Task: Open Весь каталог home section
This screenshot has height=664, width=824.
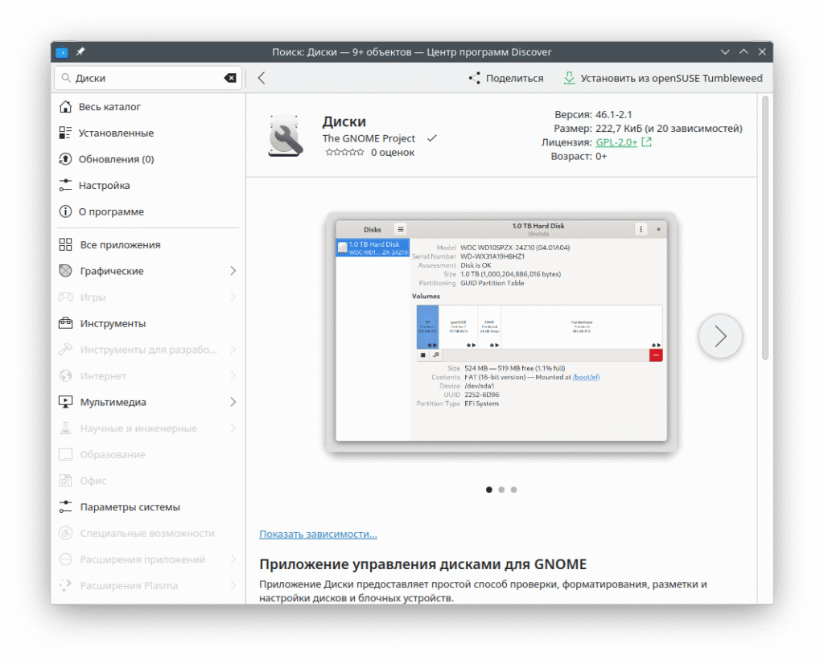Action: pos(148,107)
